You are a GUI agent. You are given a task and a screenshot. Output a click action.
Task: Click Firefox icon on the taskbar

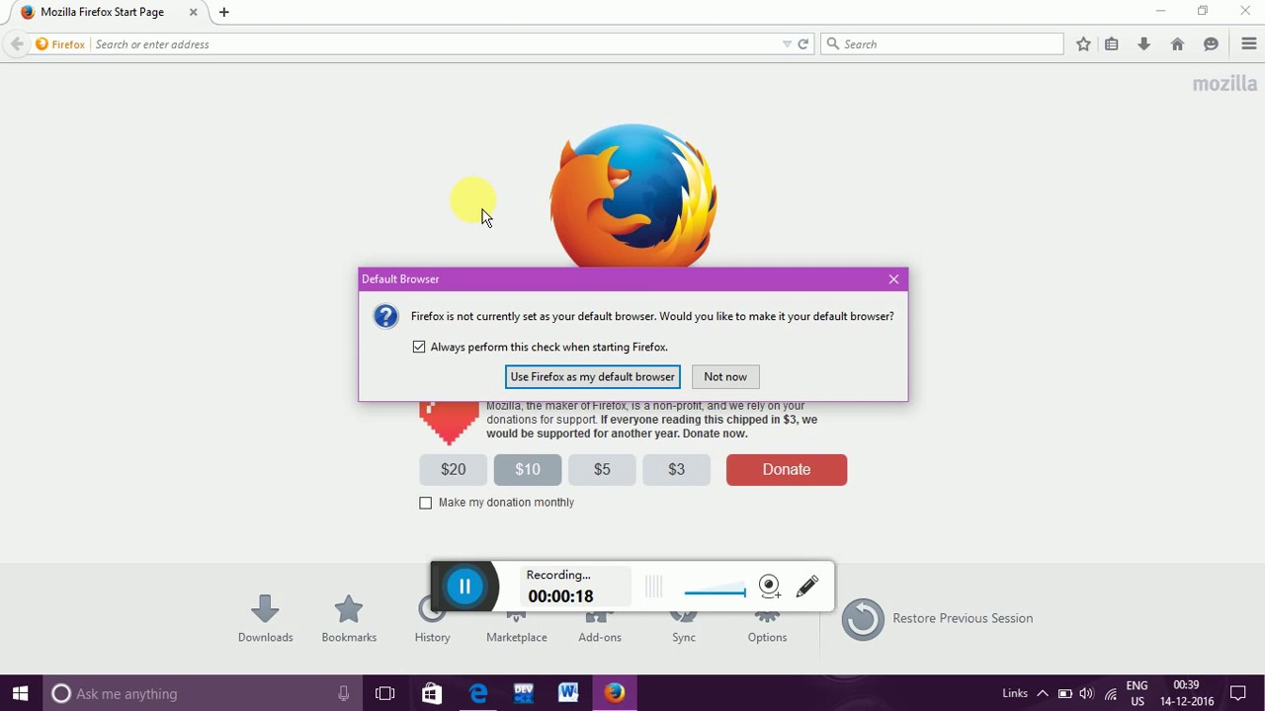point(615,693)
